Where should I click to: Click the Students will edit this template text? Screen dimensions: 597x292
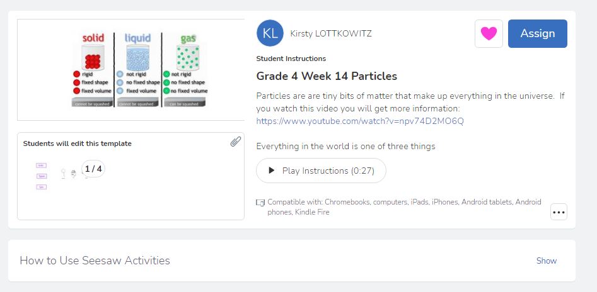(78, 143)
